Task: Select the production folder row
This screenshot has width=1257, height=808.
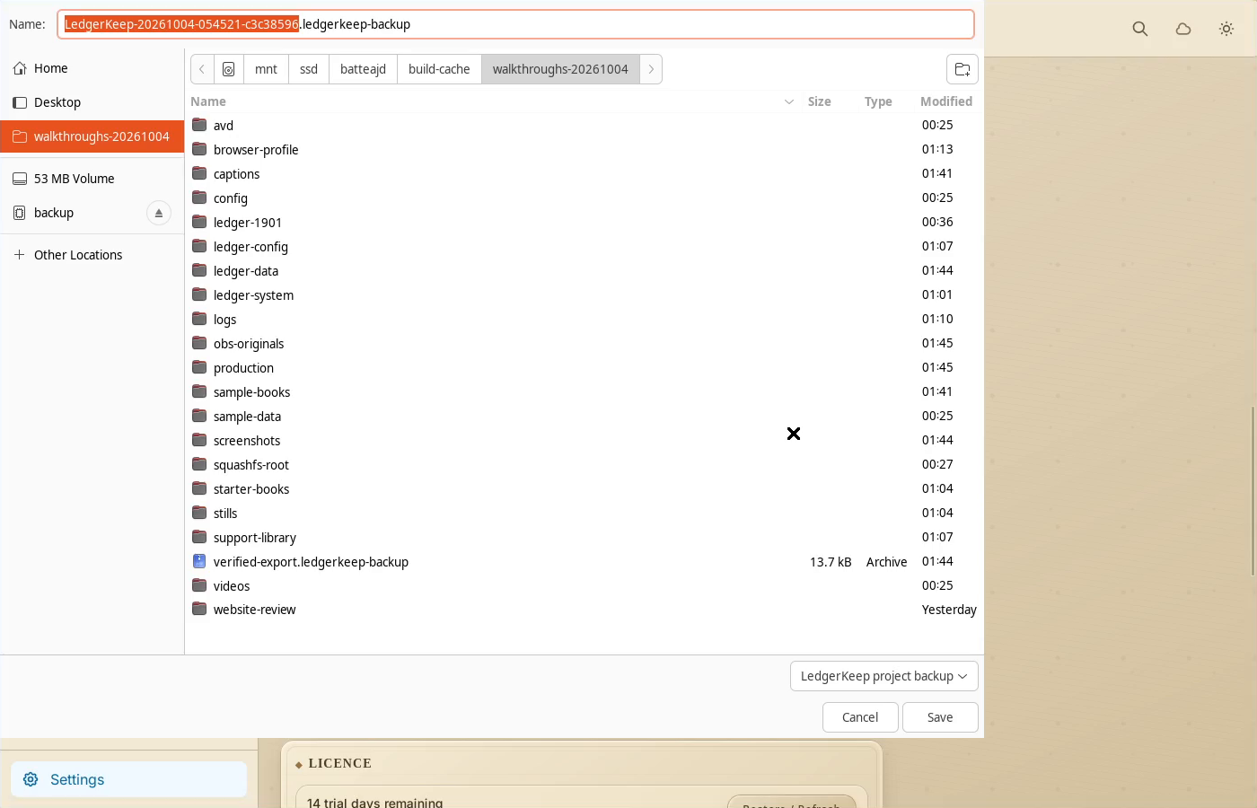Action: [x=585, y=367]
